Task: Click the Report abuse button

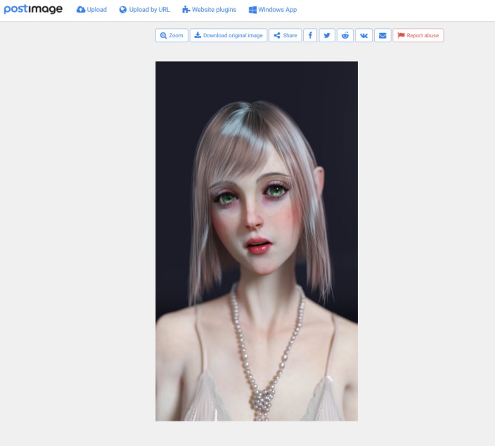Action: pyautogui.click(x=418, y=35)
